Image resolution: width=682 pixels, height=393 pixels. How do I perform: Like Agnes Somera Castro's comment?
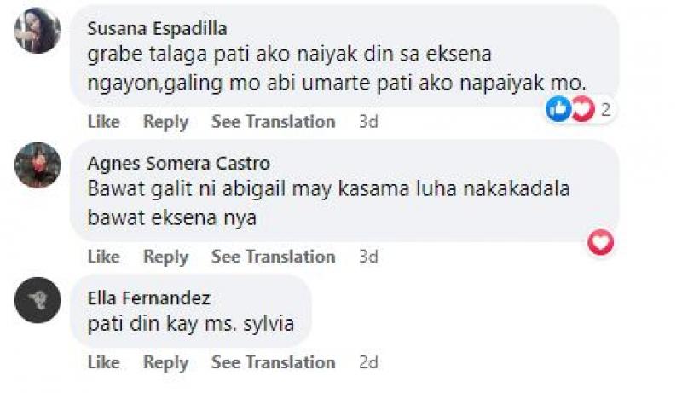point(103,257)
